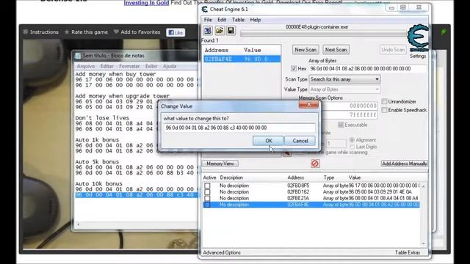Image resolution: width=470 pixels, height=264 pixels.
Task: Toggle the Hex checkbox
Action: [294, 68]
